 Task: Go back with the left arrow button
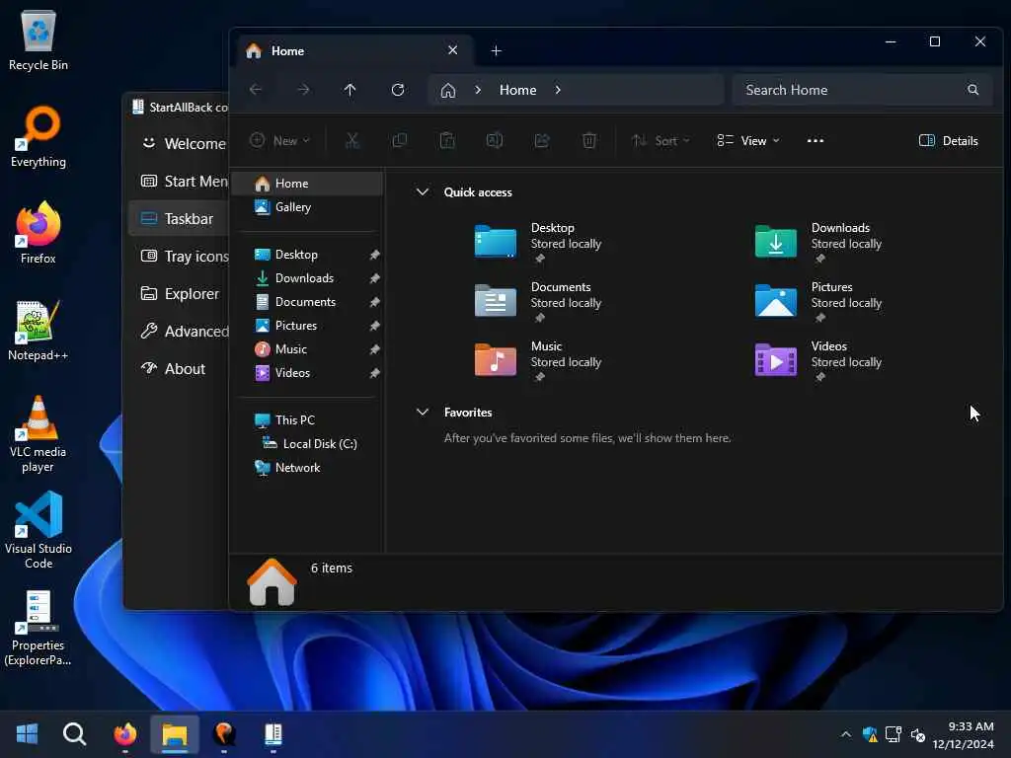pos(256,90)
